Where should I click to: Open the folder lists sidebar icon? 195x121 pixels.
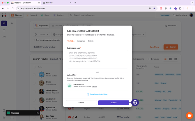click(x=4, y=30)
